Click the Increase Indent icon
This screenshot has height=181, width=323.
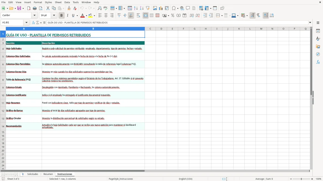click(x=205, y=16)
